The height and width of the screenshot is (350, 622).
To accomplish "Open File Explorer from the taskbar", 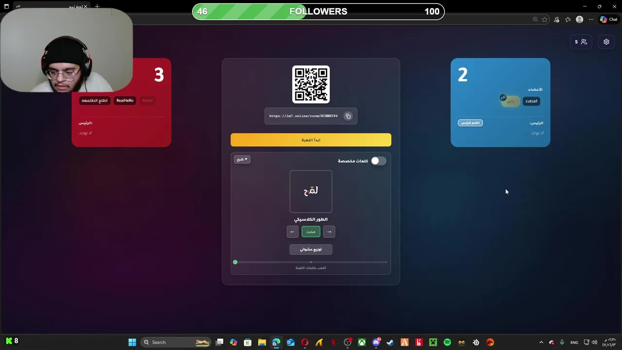I will (262, 342).
